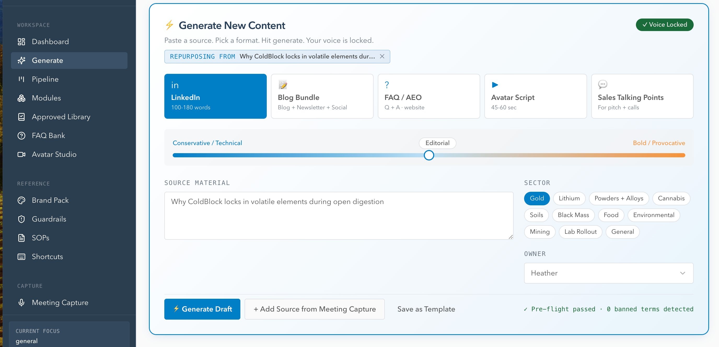Screen dimensions: 719x347
Task: Pick the Black Mass sector
Action: pos(573,215)
